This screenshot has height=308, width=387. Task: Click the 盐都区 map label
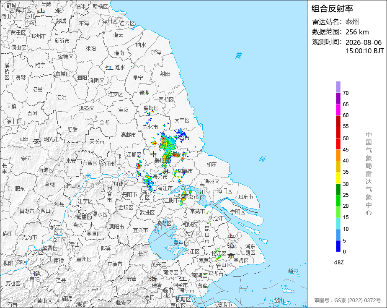click(x=151, y=108)
